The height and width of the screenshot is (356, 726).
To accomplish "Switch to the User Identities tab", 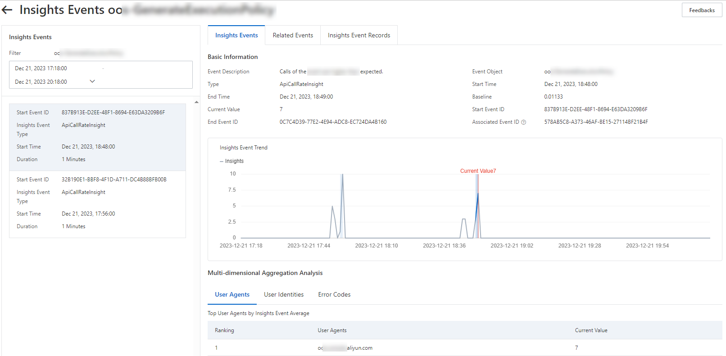I will pos(284,294).
